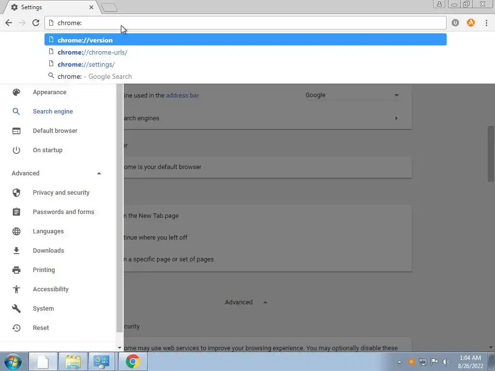
Task: Open System settings
Action: coord(43,309)
